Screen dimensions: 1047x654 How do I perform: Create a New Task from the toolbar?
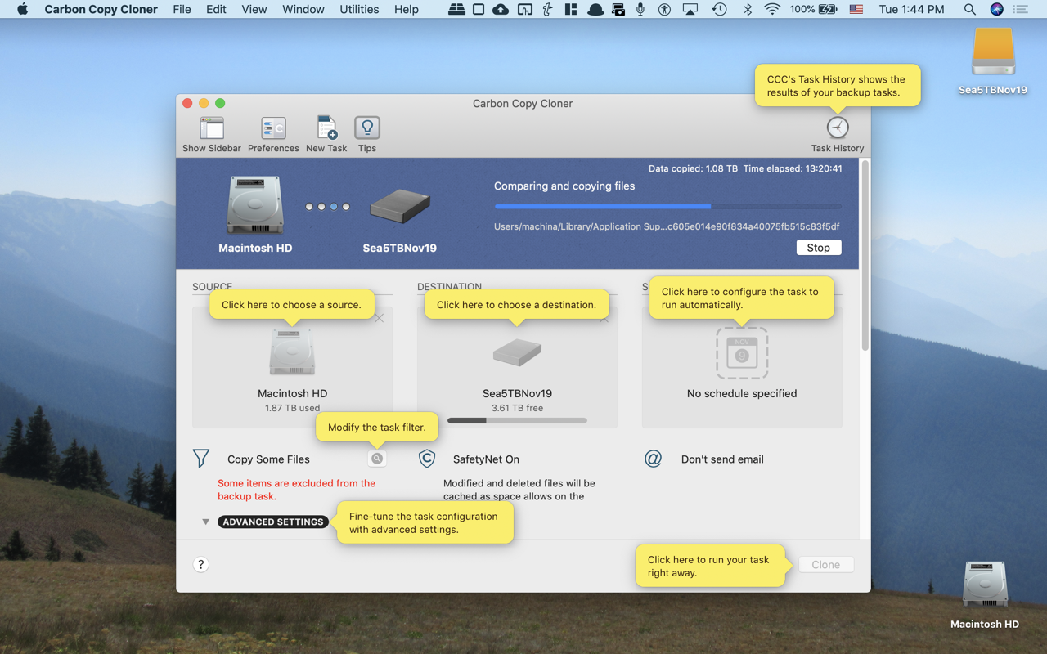326,128
